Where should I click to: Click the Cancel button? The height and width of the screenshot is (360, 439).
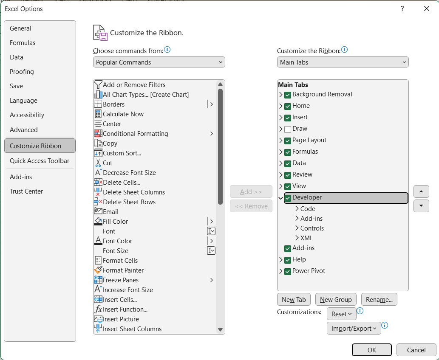coord(416,350)
